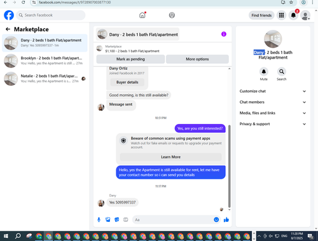Click the site info icon in the address bar
Screen dimensions: 318x241
click(x=34, y=3)
